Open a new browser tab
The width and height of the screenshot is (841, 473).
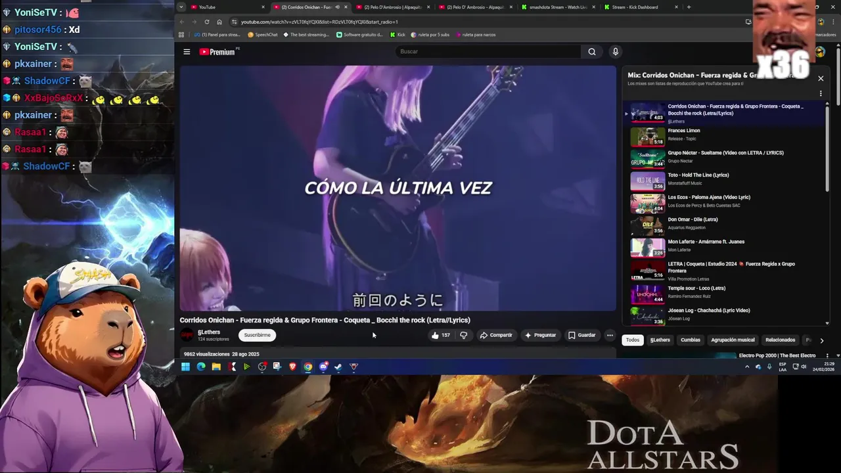(x=689, y=7)
